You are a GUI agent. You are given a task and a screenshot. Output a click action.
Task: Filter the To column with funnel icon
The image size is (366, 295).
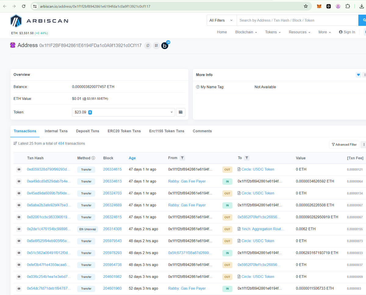click(x=247, y=158)
